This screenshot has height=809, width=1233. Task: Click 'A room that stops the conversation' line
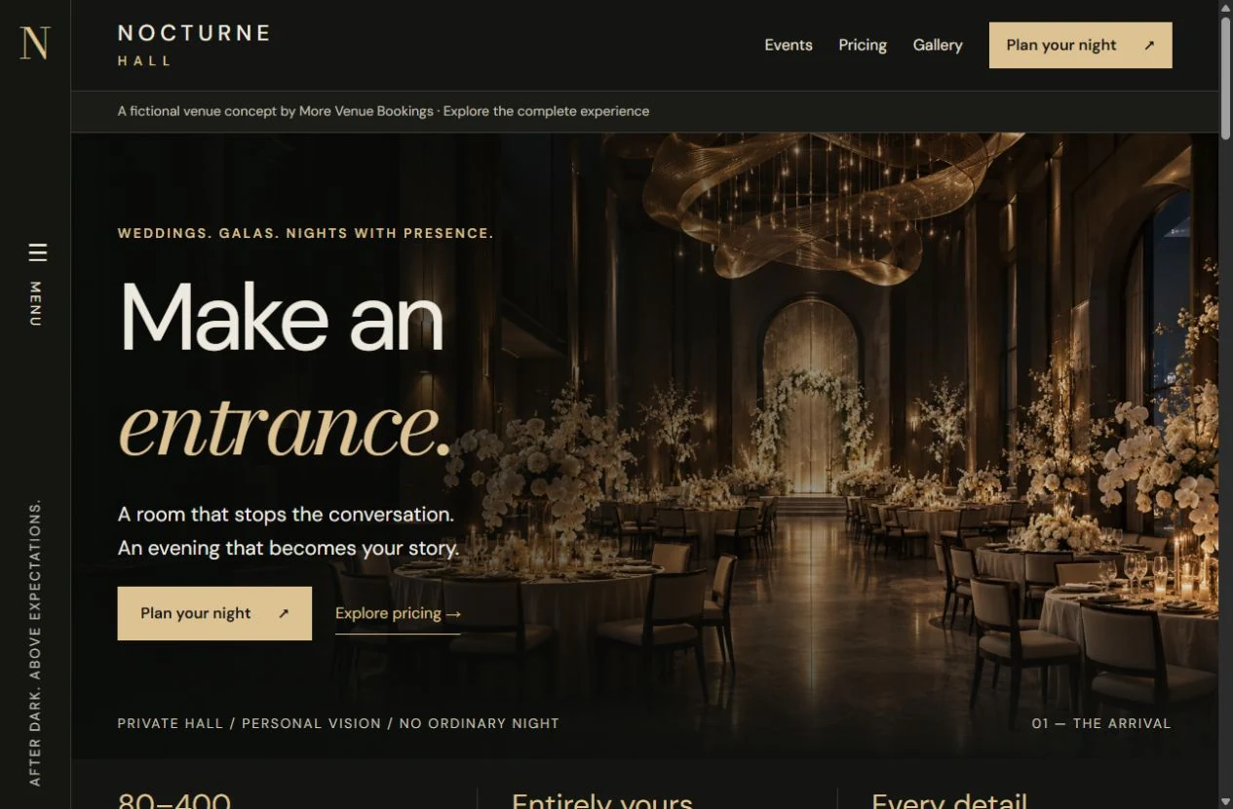pyautogui.click(x=286, y=514)
